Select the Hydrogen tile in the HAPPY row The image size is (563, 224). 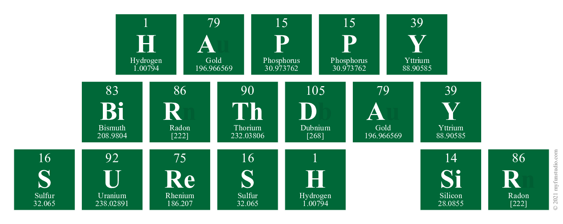[146, 45]
